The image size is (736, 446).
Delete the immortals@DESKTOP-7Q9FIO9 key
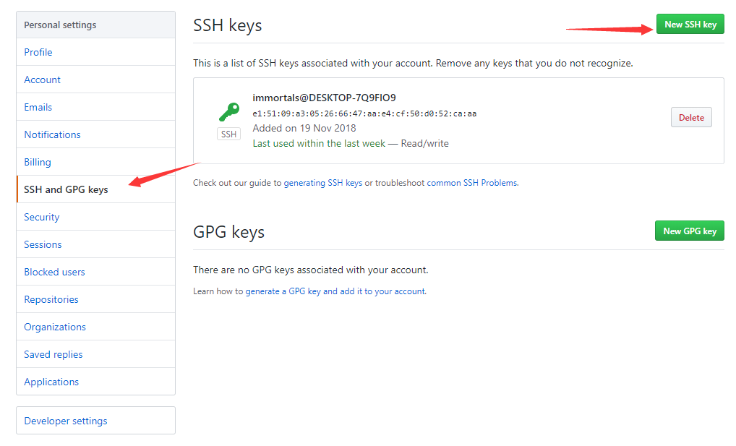point(691,118)
